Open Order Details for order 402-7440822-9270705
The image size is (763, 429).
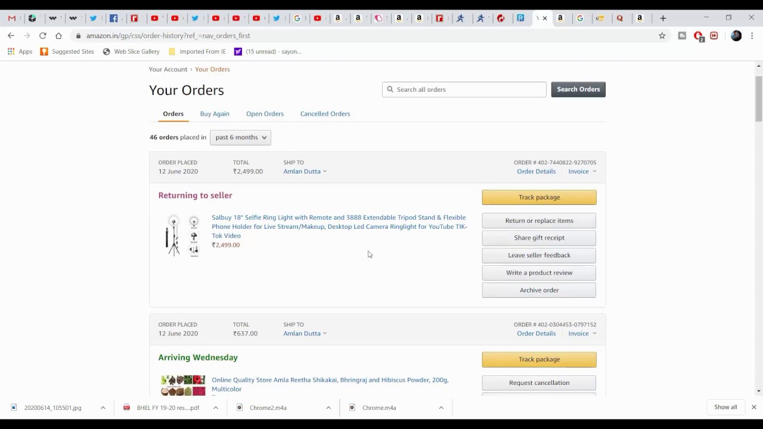click(x=536, y=172)
